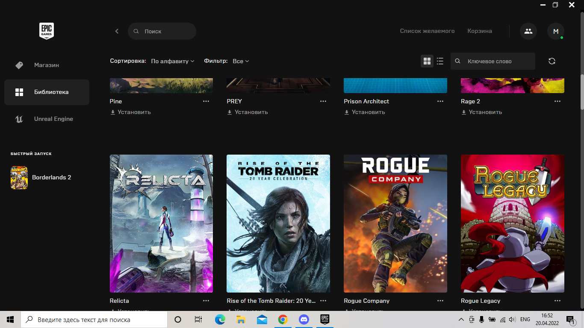The image size is (584, 328).
Task: Open the Rise of the Tomb Raider cover
Action: click(278, 223)
